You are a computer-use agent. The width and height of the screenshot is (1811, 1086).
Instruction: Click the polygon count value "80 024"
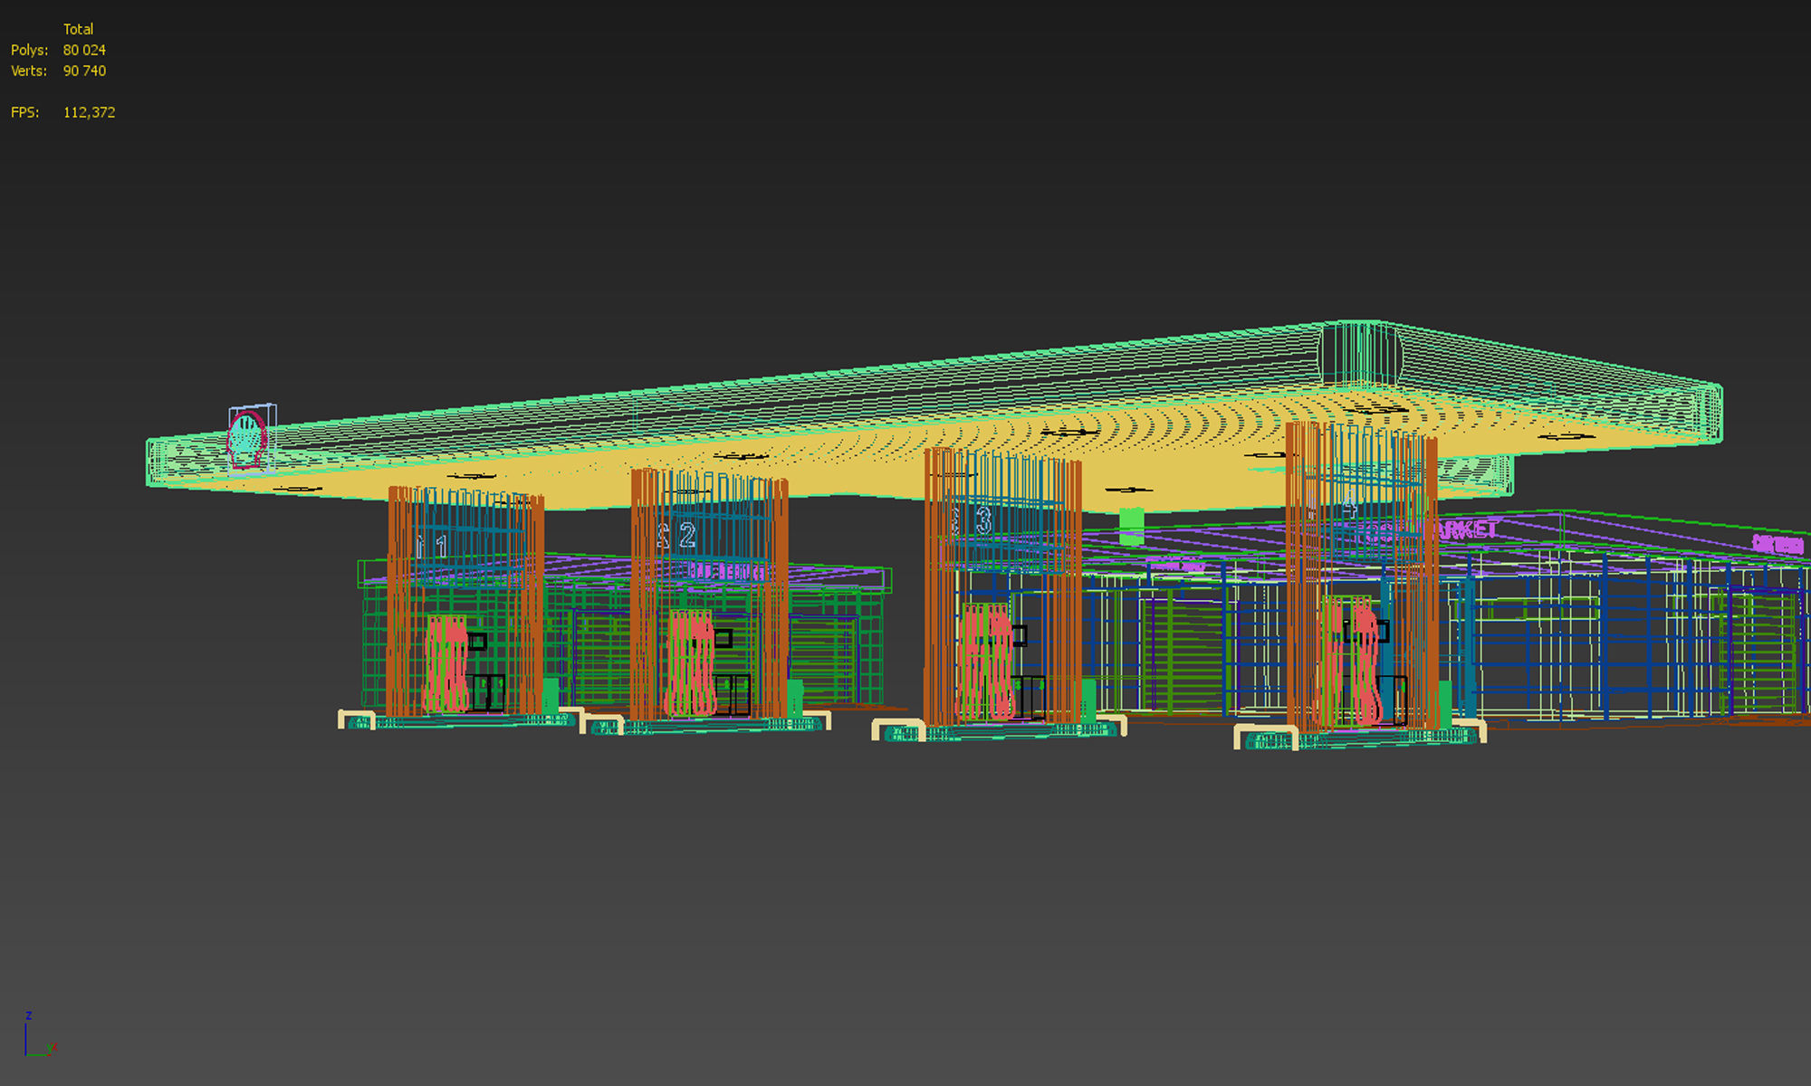click(84, 50)
